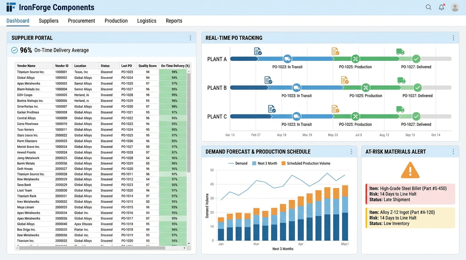The image size is (466, 260).
Task: Click Plant B delivered checkmark marker
Action: click(418, 88)
